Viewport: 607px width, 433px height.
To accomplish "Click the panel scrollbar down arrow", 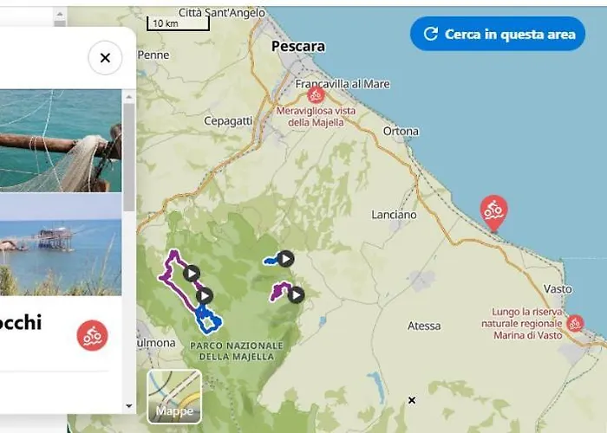I will pos(129,405).
